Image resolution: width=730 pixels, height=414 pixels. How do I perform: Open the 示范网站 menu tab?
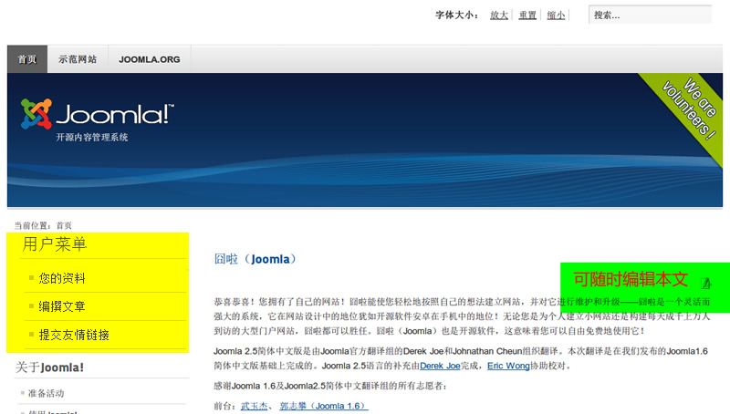(x=78, y=59)
